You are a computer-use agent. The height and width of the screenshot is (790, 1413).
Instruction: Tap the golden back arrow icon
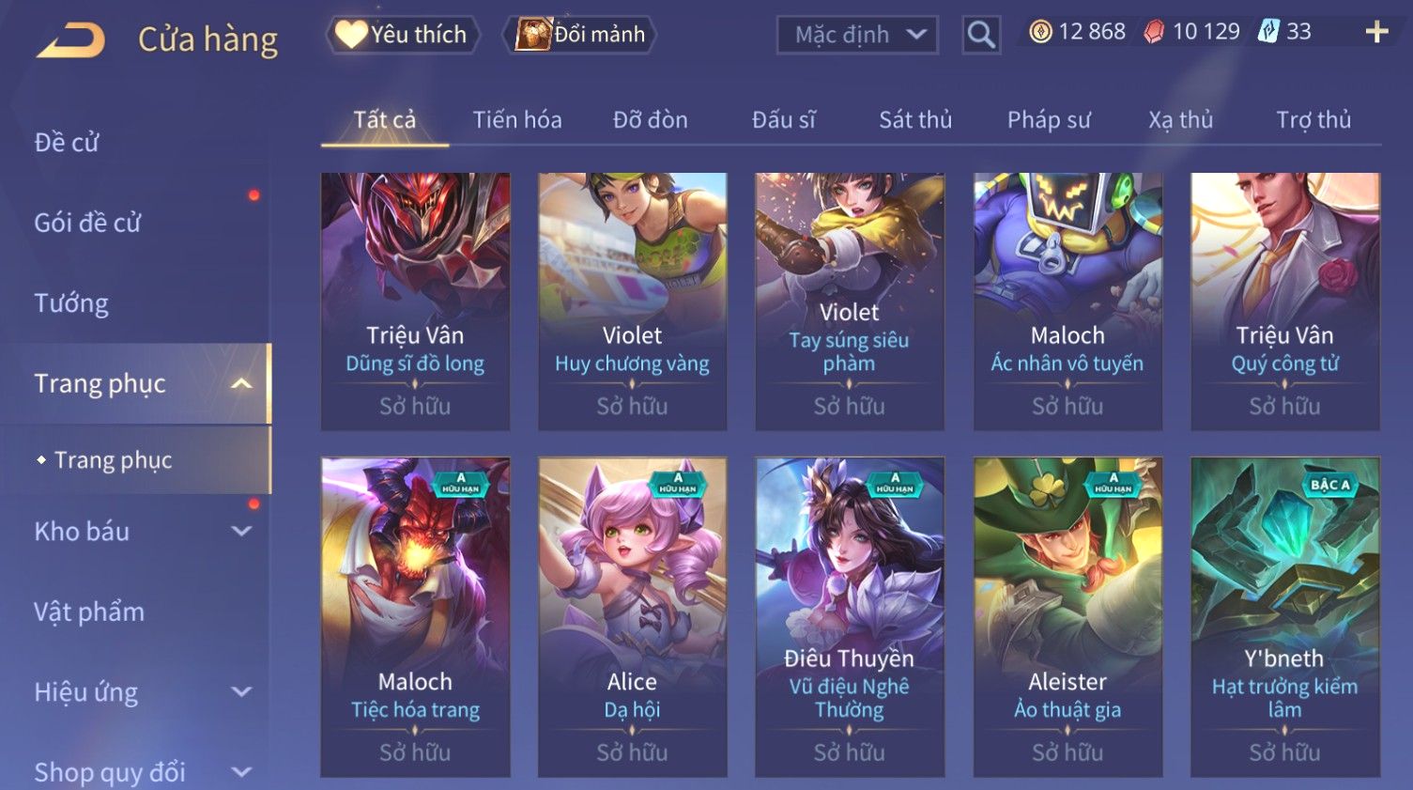(x=71, y=40)
